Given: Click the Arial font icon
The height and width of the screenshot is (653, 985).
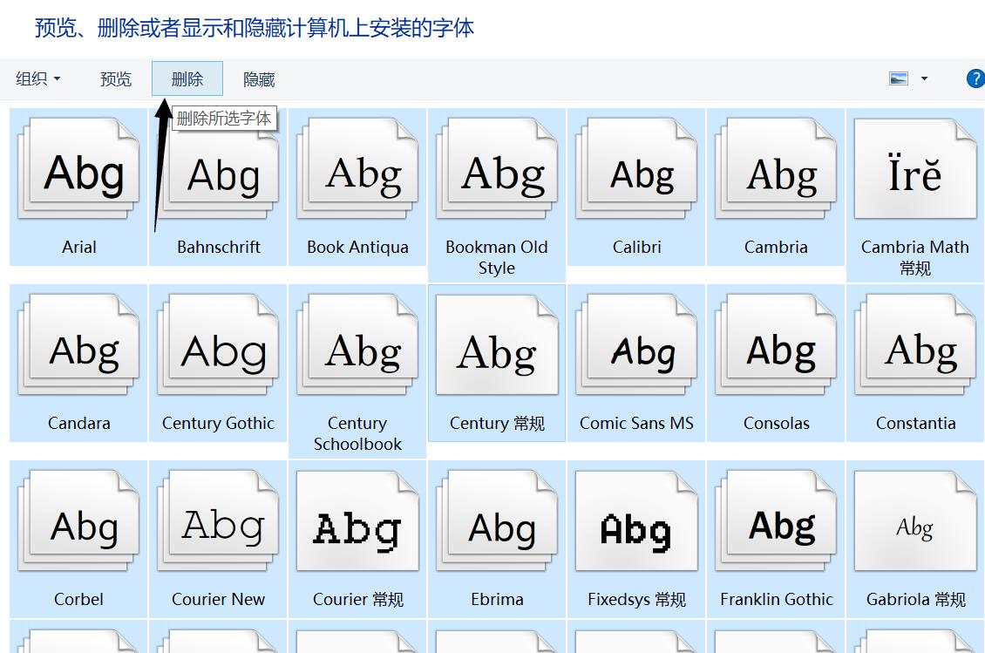Looking at the screenshot, I should pos(79,172).
